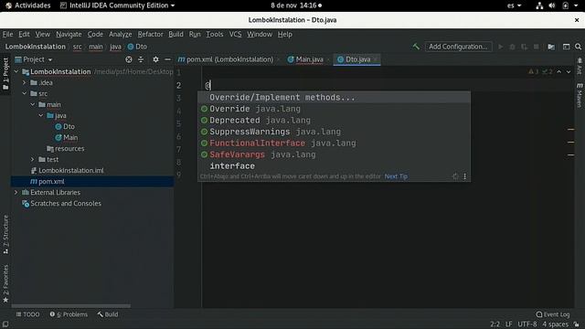Select SafeVarargs completion item
This screenshot has height=329, width=585.
[334, 154]
